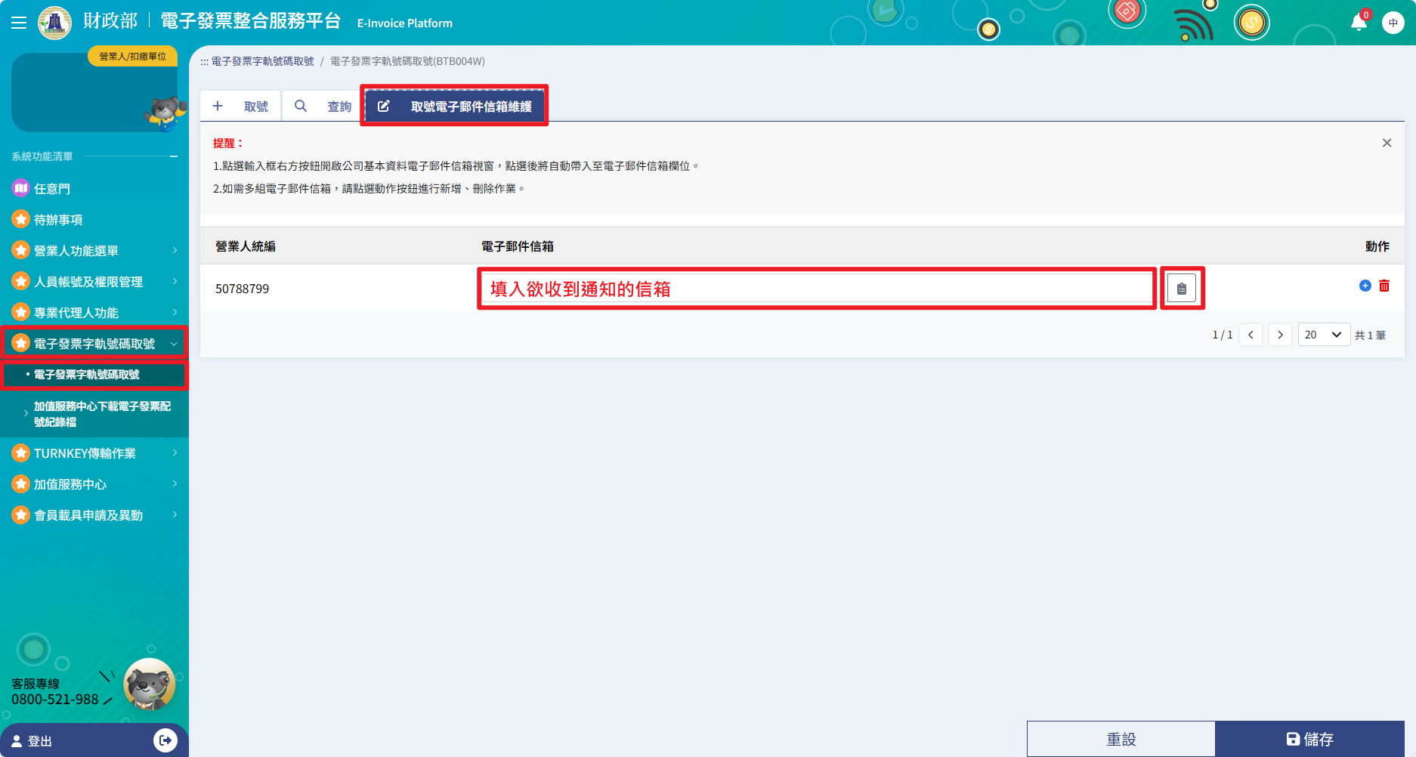
Task: Expand TURNKEY傳輸作業 menu
Action: (94, 453)
